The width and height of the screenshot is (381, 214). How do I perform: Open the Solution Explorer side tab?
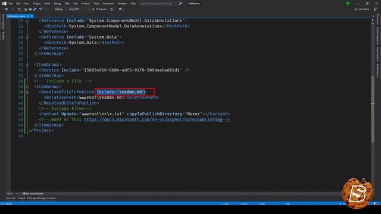(377, 36)
